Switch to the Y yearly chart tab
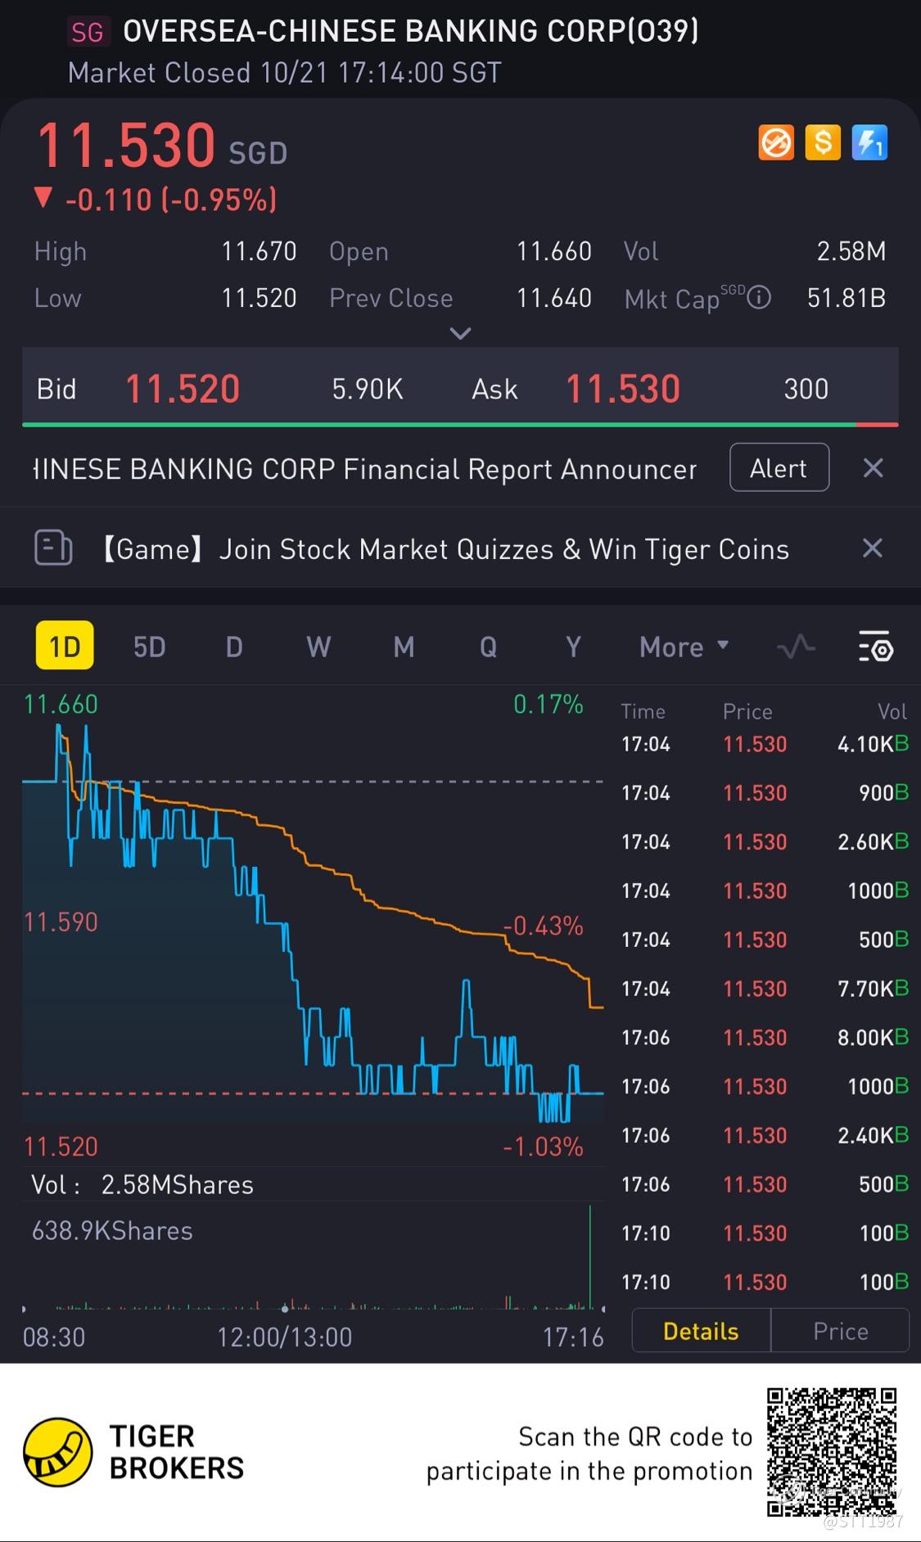This screenshot has width=921, height=1542. tap(573, 647)
